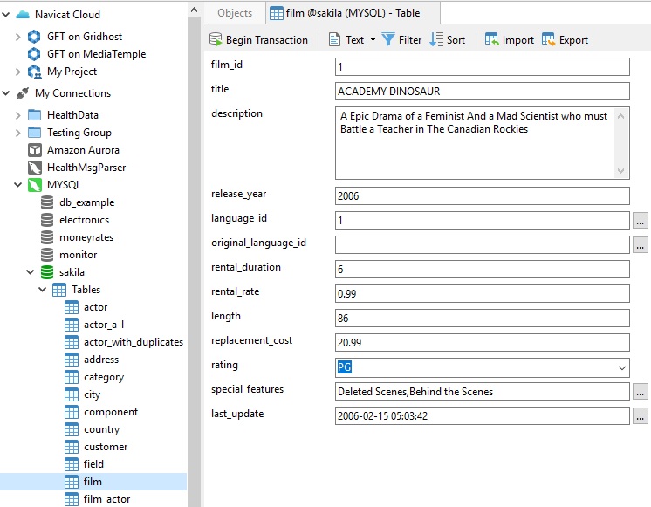Open the original_language_id browse button
651x507 pixels.
pos(641,245)
